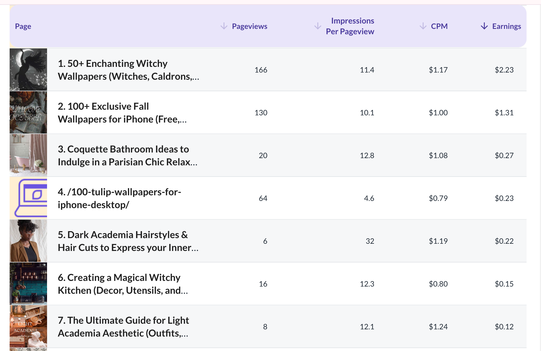The height and width of the screenshot is (351, 541).
Task: Click the CPM column header text
Action: [x=439, y=26]
